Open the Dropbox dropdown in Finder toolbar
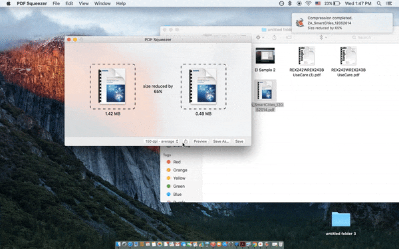 point(323,37)
